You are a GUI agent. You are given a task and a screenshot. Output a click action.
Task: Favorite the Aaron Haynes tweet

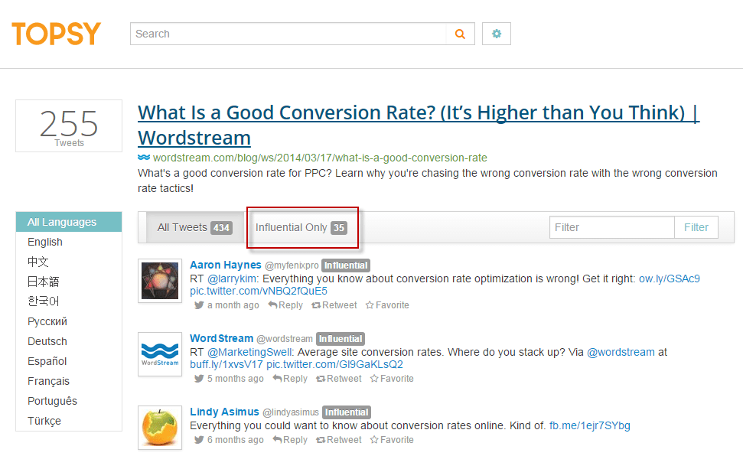387,305
